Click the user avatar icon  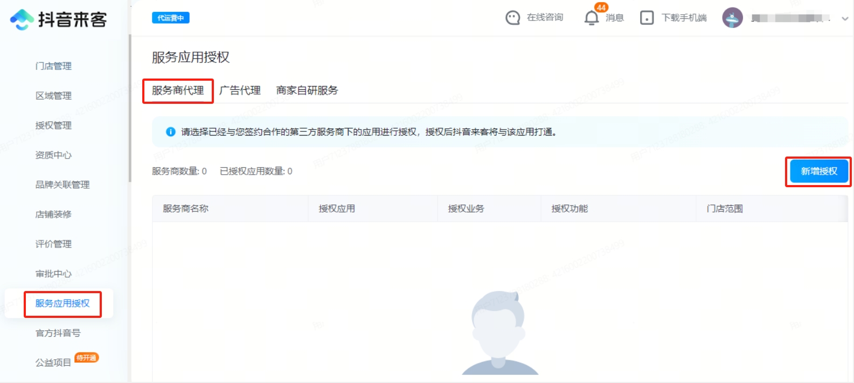point(732,18)
